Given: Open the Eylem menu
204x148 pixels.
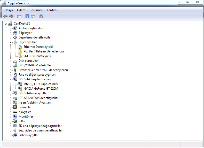Looking at the screenshot, I should click(x=21, y=10).
